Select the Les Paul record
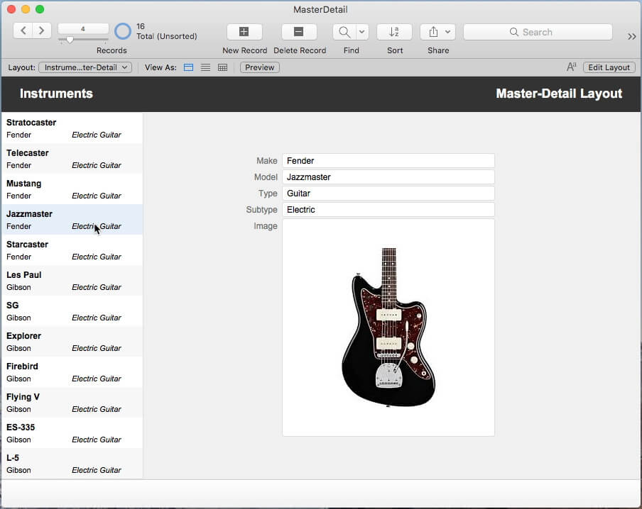Image resolution: width=642 pixels, height=509 pixels. (72, 281)
